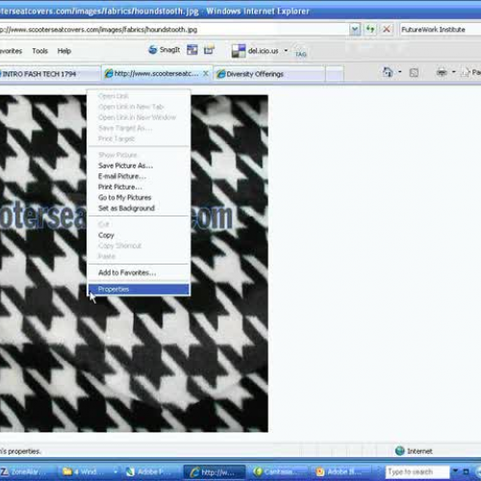Click the del.icio.us toolbar button
Viewport: 481px width, 481px height.
pos(256,51)
